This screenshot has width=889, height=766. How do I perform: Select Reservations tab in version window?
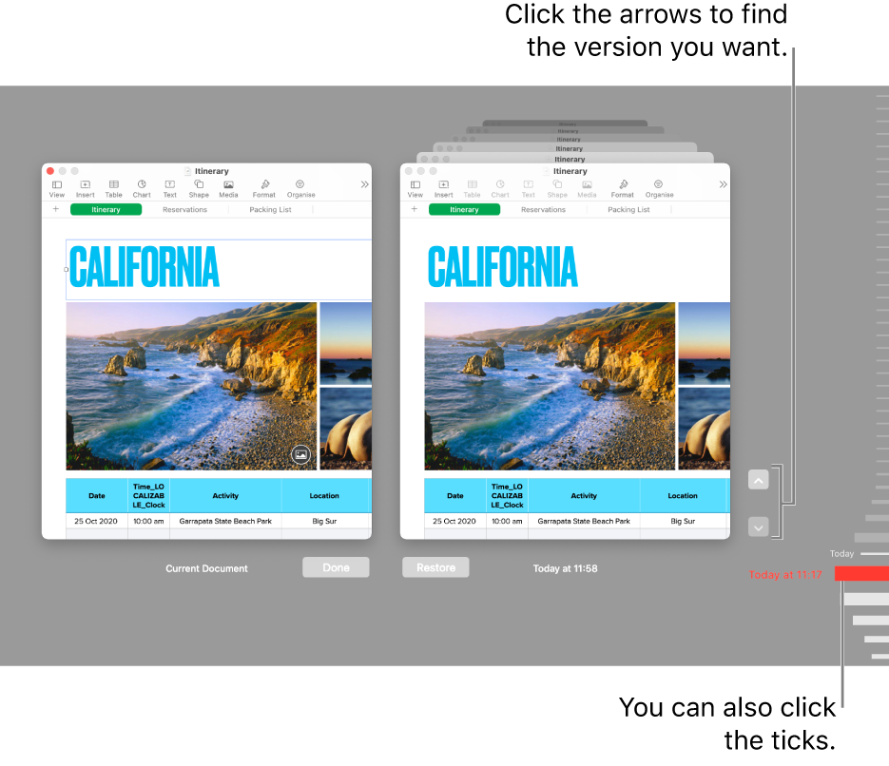(x=543, y=210)
